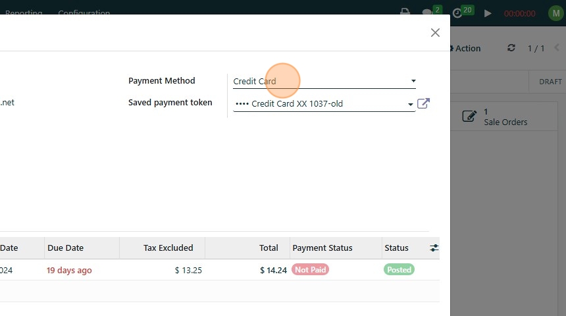Go to the previous record arrow
Screen dimensions: 566x316
(x=556, y=48)
